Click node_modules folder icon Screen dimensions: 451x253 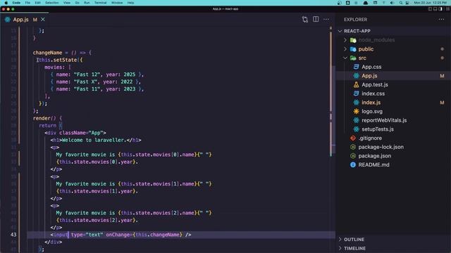click(x=353, y=40)
